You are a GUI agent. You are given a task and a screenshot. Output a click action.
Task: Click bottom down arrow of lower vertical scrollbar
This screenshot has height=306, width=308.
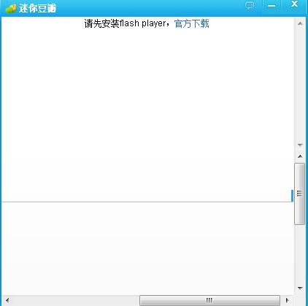click(300, 288)
